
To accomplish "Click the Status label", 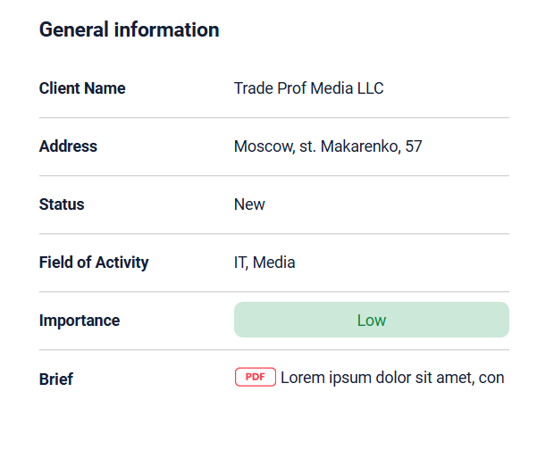I will pyautogui.click(x=62, y=204).
